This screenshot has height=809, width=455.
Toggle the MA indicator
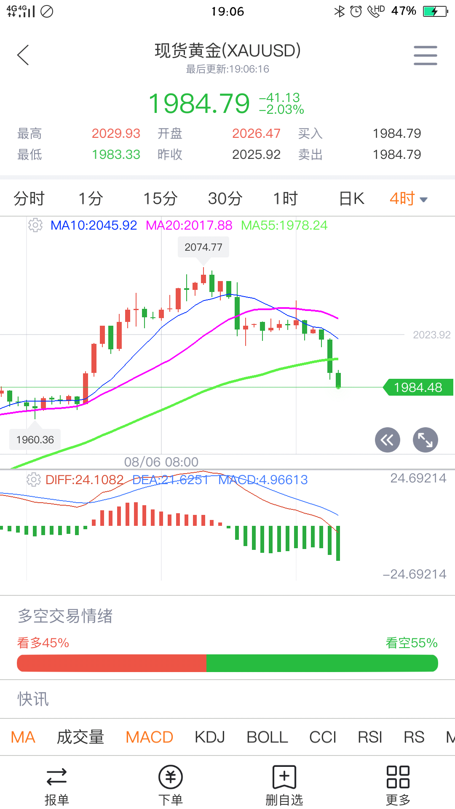coord(23,737)
